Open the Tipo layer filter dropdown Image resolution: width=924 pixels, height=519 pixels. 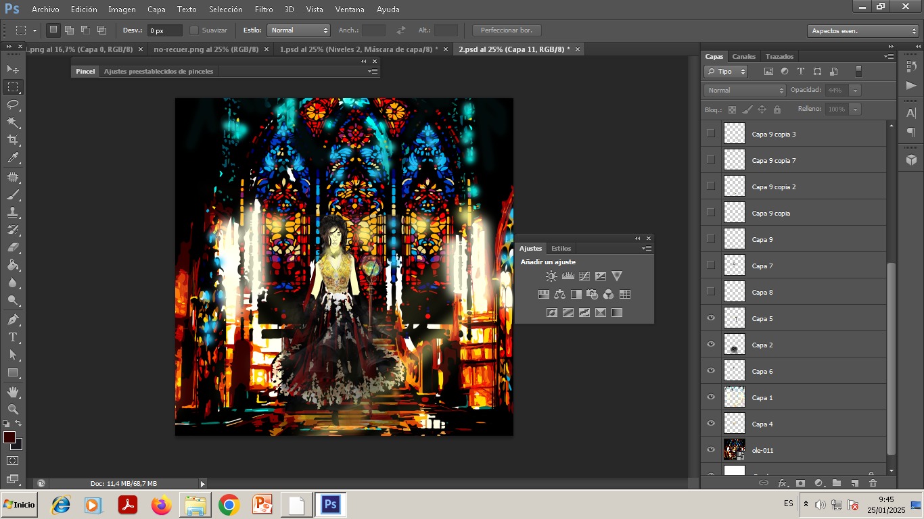pyautogui.click(x=726, y=71)
